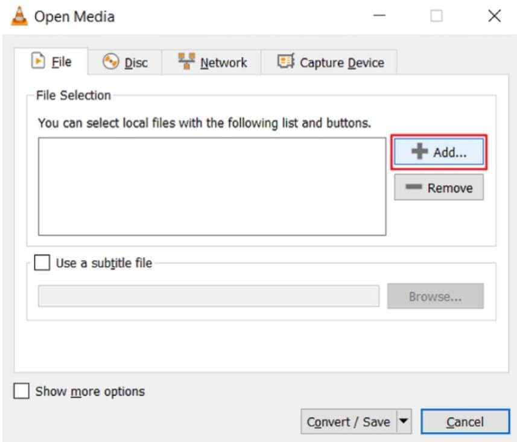Tick the Show more options checkbox
This screenshot has width=517, height=442.
pos(21,391)
